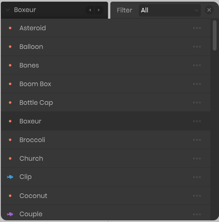Screen dimensions: 219x222
Task: Open the three-dot menu for Boxeur row
Action: [197, 121]
